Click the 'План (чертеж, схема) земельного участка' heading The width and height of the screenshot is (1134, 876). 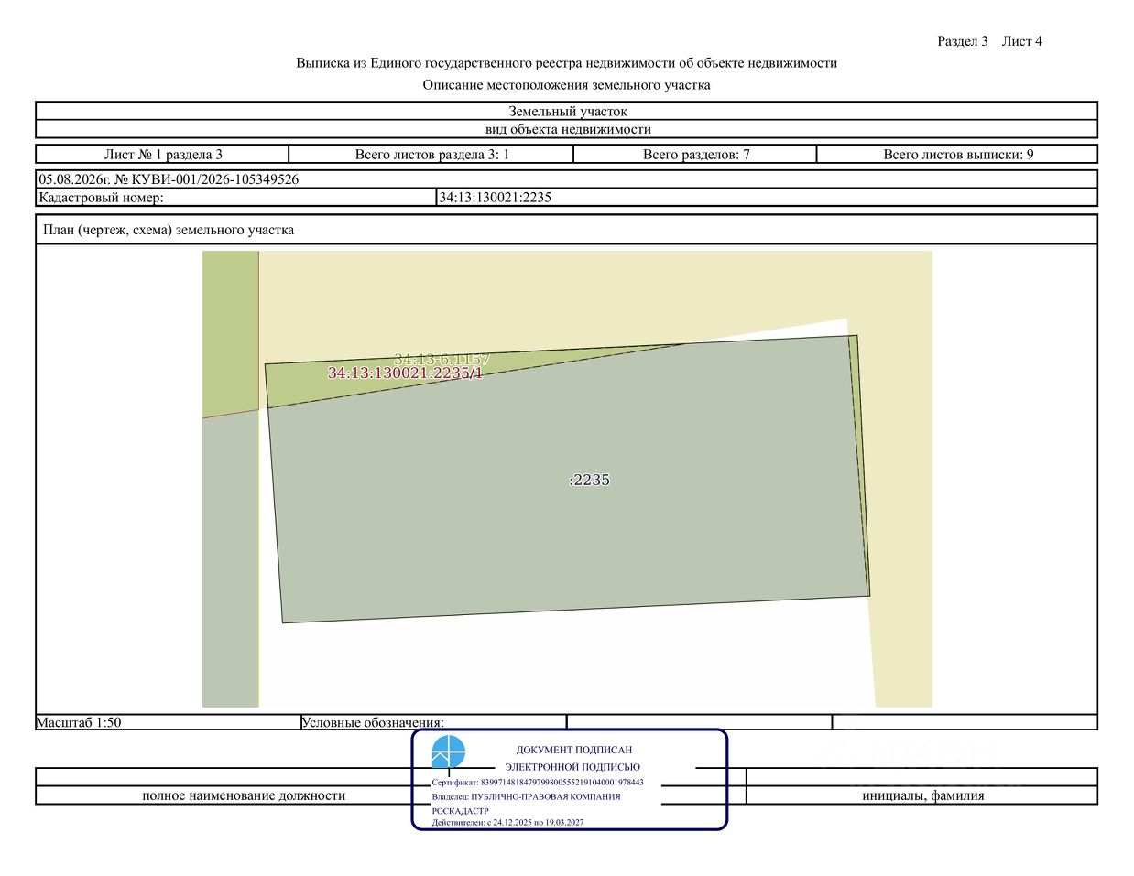(169, 230)
